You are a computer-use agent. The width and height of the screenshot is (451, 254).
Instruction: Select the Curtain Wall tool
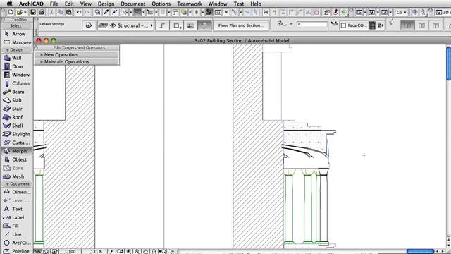point(16,143)
